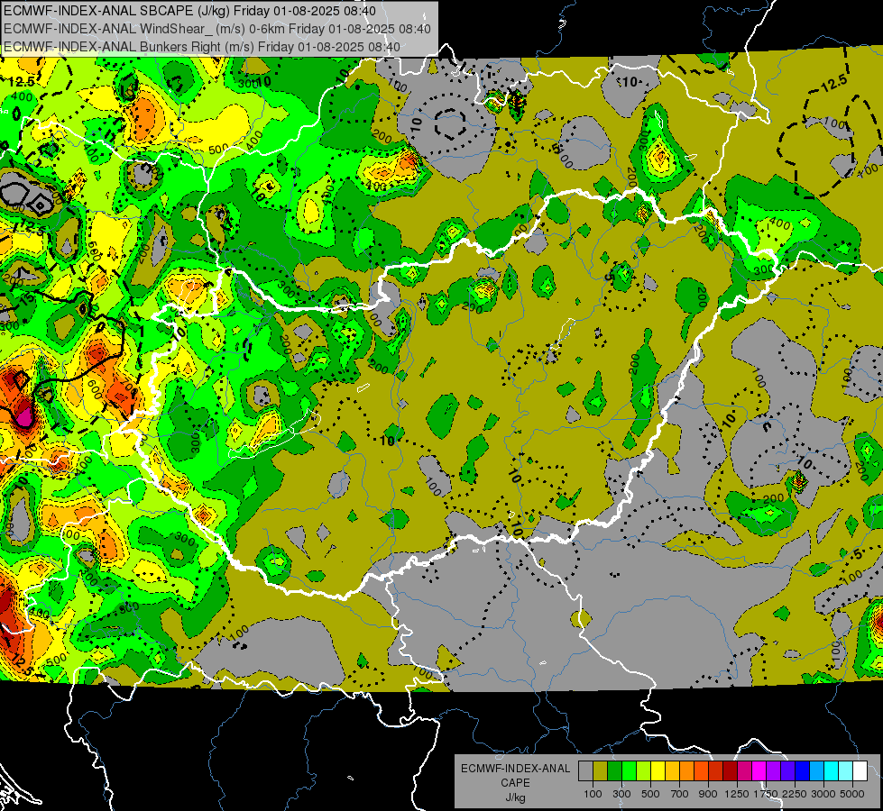The image size is (883, 811).
Task: Click the '3000' legend scale value
Action: 823,794
